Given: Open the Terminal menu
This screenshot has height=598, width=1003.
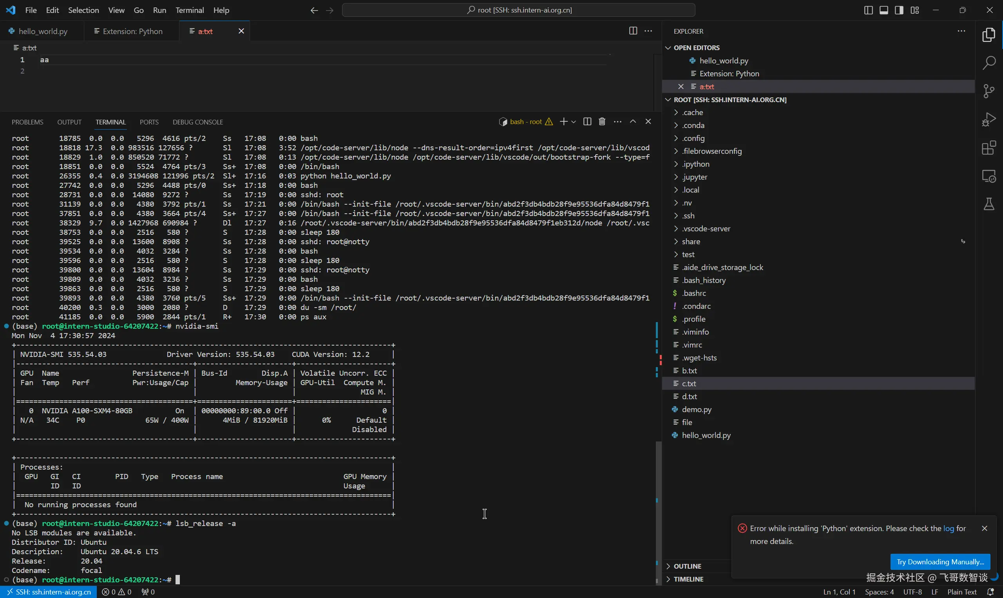Looking at the screenshot, I should pos(189,10).
